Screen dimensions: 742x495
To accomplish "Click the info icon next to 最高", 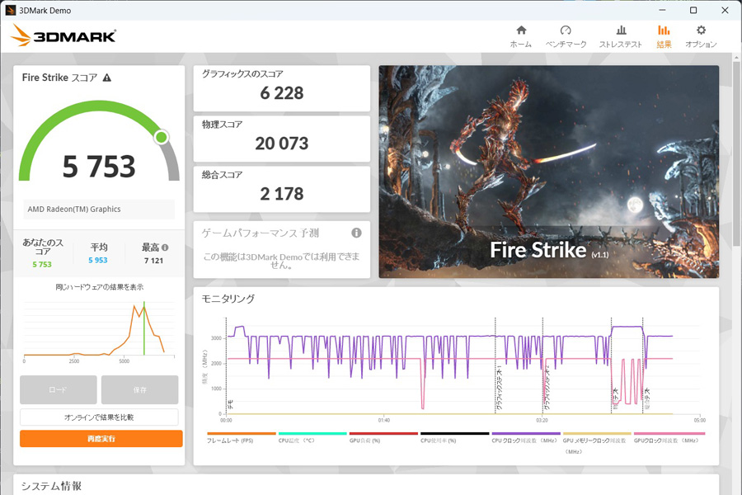I will [165, 247].
